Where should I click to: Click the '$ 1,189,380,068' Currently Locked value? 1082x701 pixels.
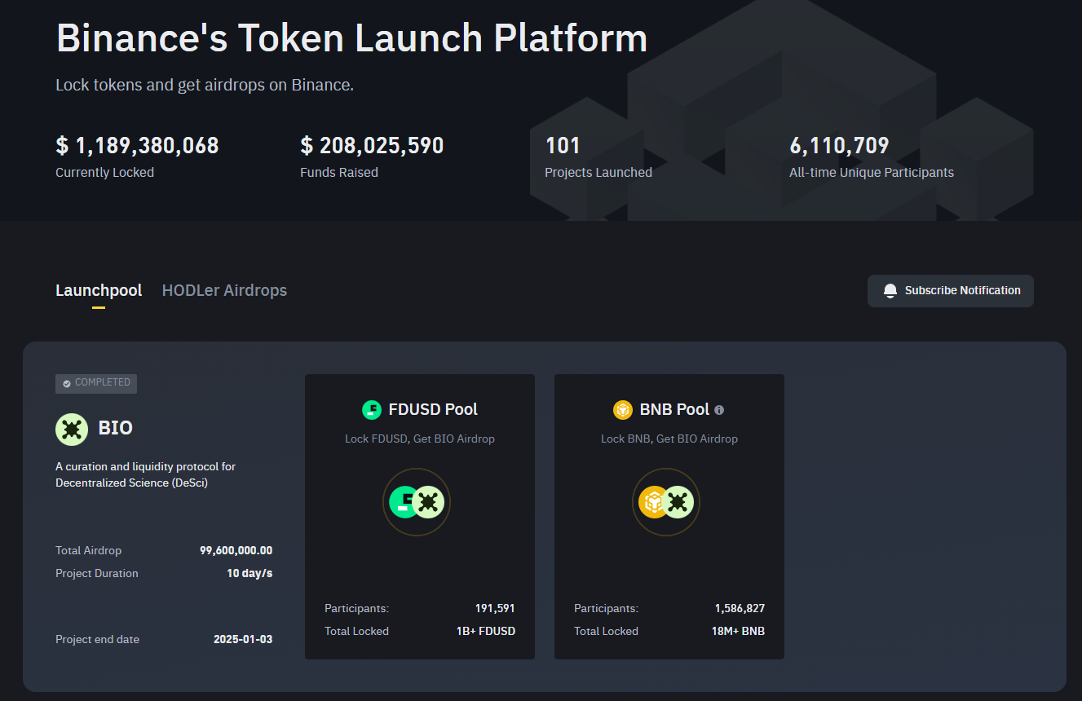pyautogui.click(x=137, y=146)
